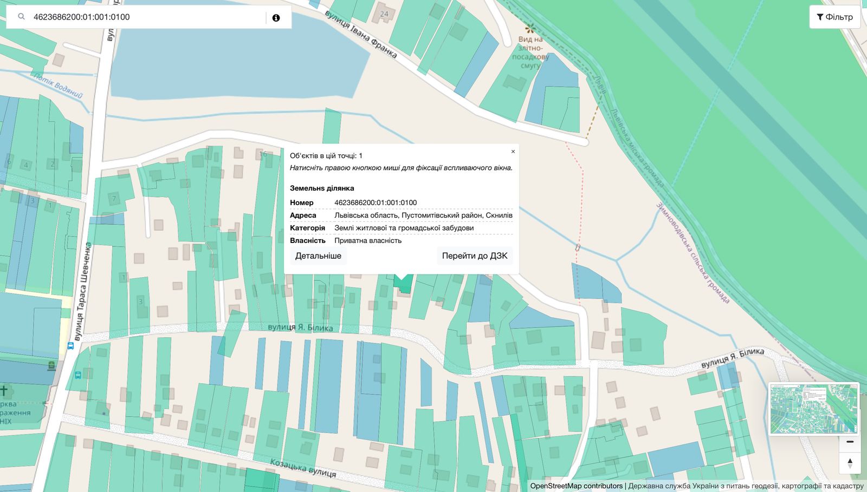Viewport: 867px width, 492px height.
Task: Click the Державна служба України attribution text
Action: point(746,486)
